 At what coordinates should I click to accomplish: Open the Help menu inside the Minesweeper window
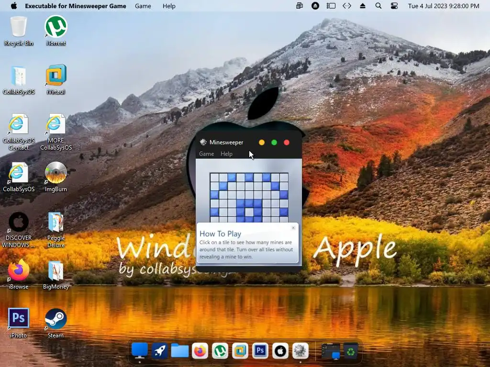coord(226,154)
